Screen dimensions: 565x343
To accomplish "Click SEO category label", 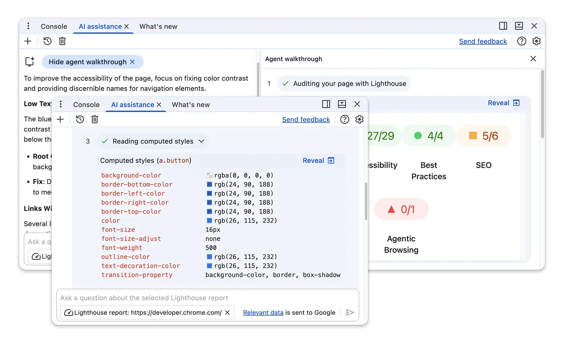I will tap(483, 165).
